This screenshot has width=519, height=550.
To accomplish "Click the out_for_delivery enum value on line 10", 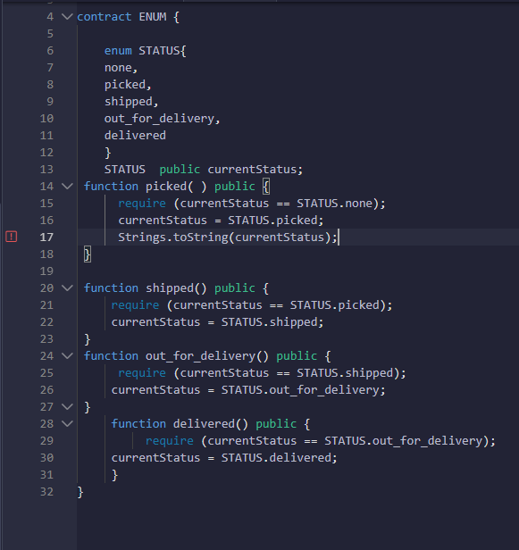I will 159,119.
